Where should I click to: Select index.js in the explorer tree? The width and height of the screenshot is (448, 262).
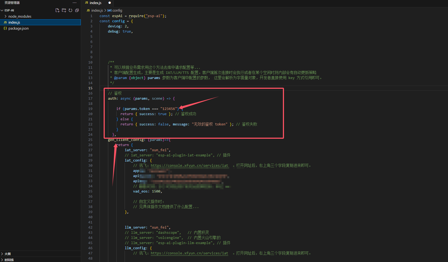click(x=14, y=22)
